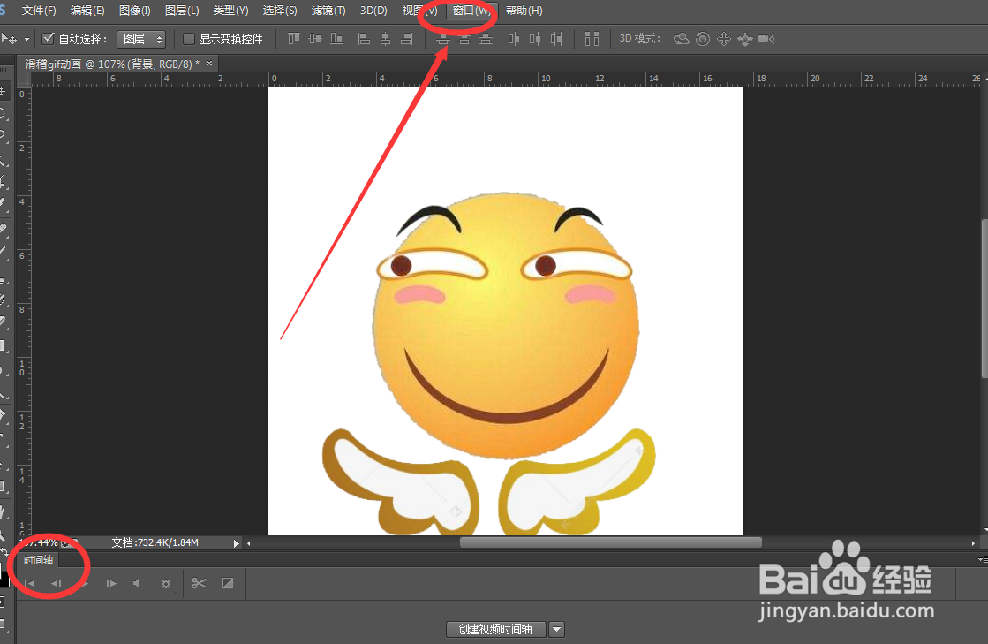Open the document info status bar arrow

click(235, 543)
